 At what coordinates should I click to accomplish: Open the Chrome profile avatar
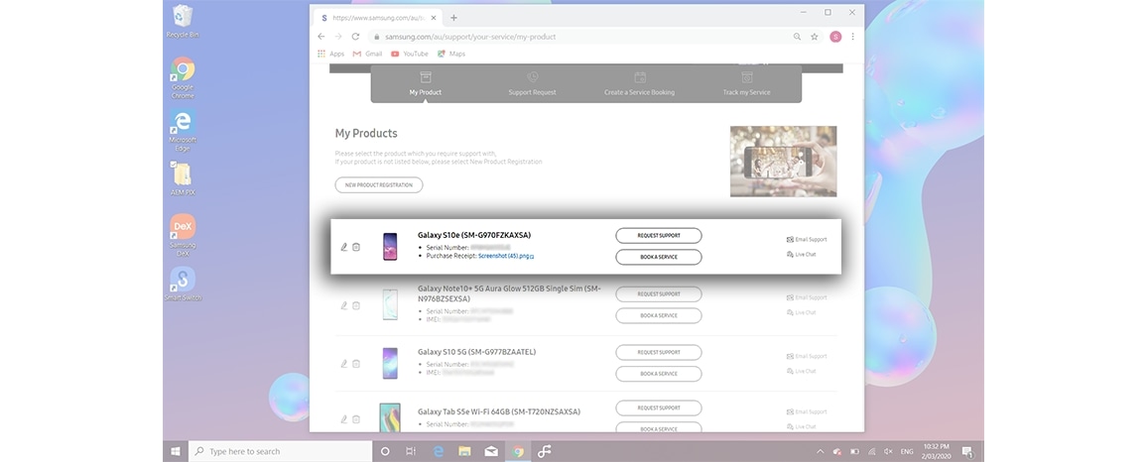[x=835, y=37]
